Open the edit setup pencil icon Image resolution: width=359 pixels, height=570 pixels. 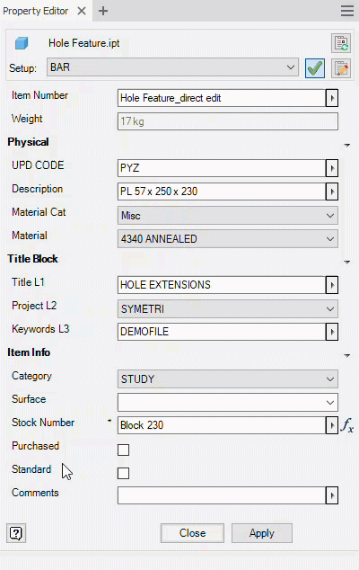click(x=341, y=68)
